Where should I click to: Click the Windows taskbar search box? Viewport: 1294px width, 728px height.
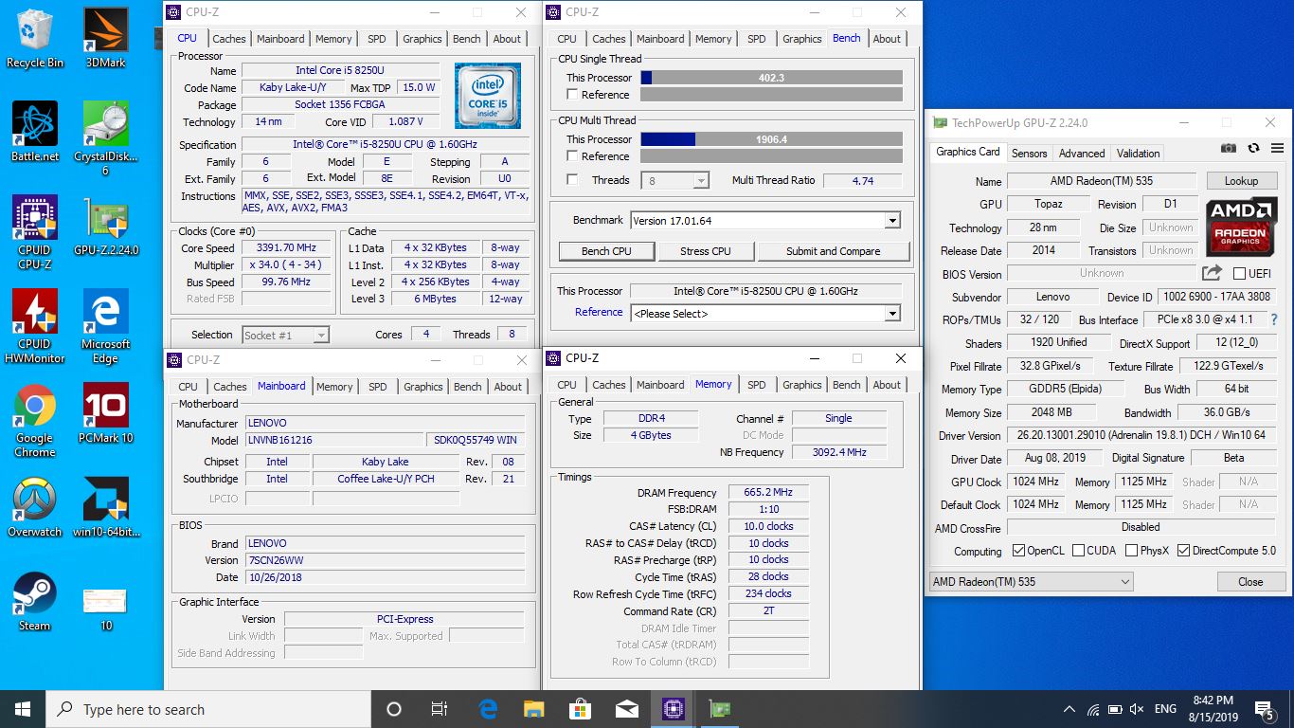click(208, 709)
